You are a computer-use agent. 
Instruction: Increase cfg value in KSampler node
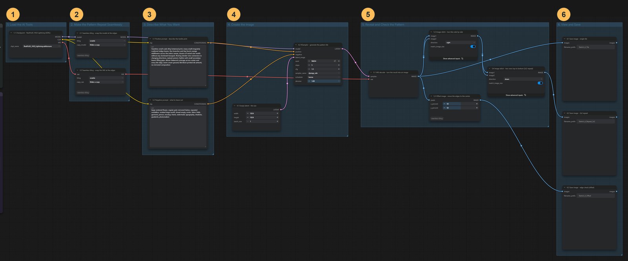(339, 69)
